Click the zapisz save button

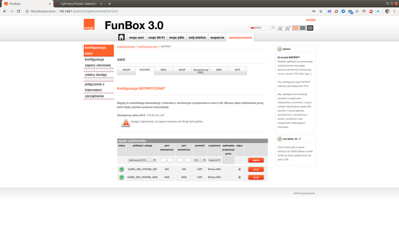(x=256, y=160)
